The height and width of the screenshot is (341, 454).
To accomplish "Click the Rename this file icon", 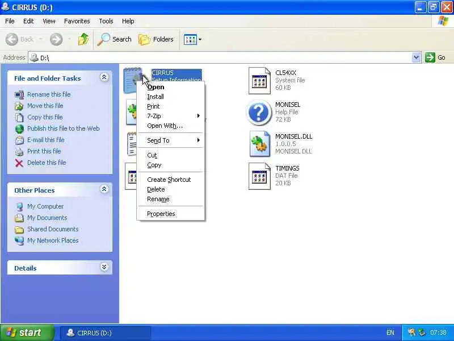I will click(19, 95).
